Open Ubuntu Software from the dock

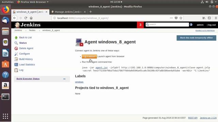coord(5,64)
